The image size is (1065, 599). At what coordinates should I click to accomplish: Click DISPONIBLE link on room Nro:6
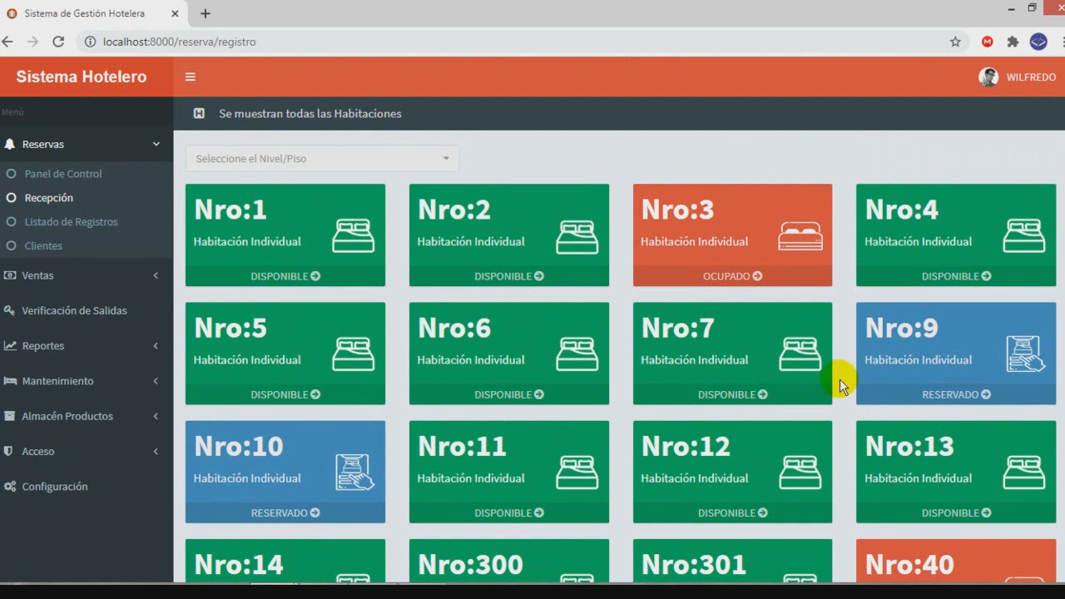509,394
